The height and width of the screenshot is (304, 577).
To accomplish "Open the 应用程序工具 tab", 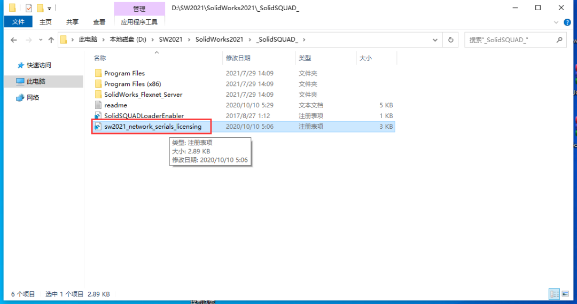I will coord(139,22).
